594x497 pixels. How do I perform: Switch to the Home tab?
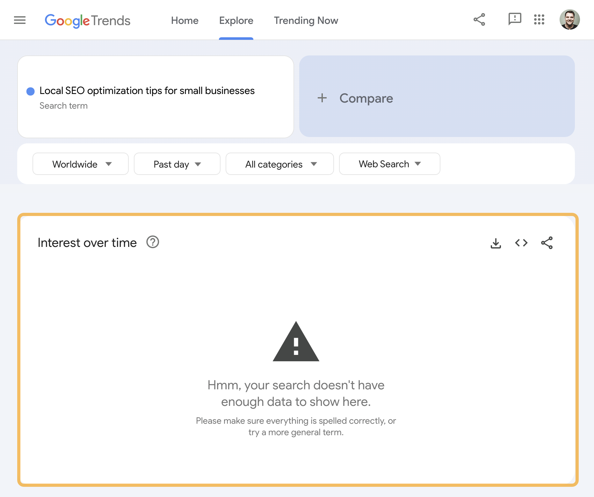[x=185, y=20]
